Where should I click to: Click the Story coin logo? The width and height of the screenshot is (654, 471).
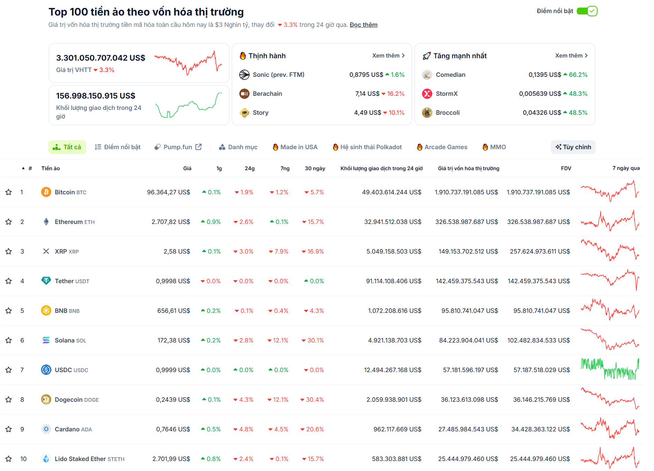[244, 112]
